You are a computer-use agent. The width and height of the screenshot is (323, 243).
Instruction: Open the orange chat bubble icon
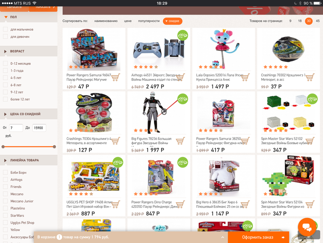click(x=307, y=227)
